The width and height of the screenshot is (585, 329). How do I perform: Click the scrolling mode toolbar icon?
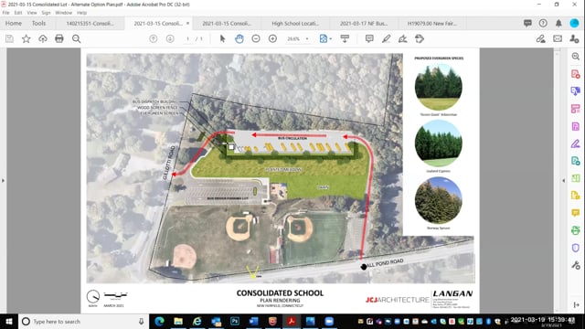[345, 38]
